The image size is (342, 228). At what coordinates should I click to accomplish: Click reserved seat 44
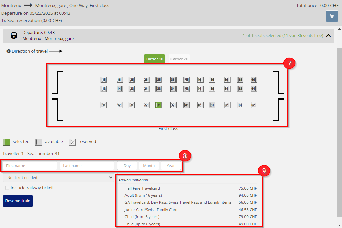200,88
